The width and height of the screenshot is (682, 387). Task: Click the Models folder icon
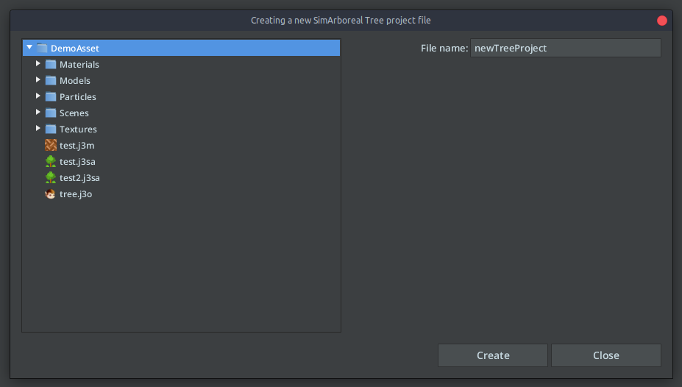tap(51, 80)
